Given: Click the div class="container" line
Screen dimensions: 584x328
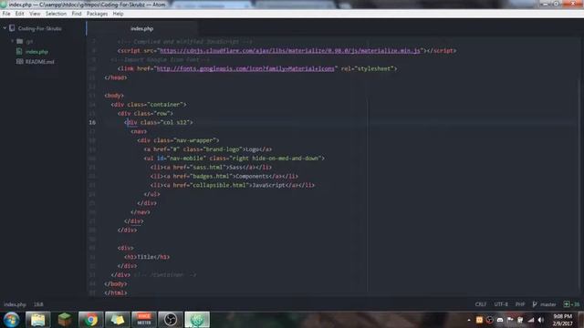Looking at the screenshot, I should click(149, 105).
